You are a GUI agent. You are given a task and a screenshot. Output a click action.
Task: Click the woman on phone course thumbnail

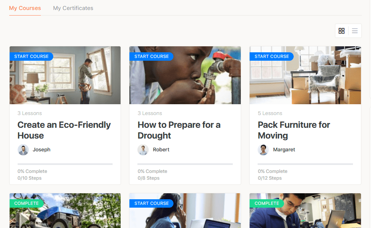[x=185, y=210]
